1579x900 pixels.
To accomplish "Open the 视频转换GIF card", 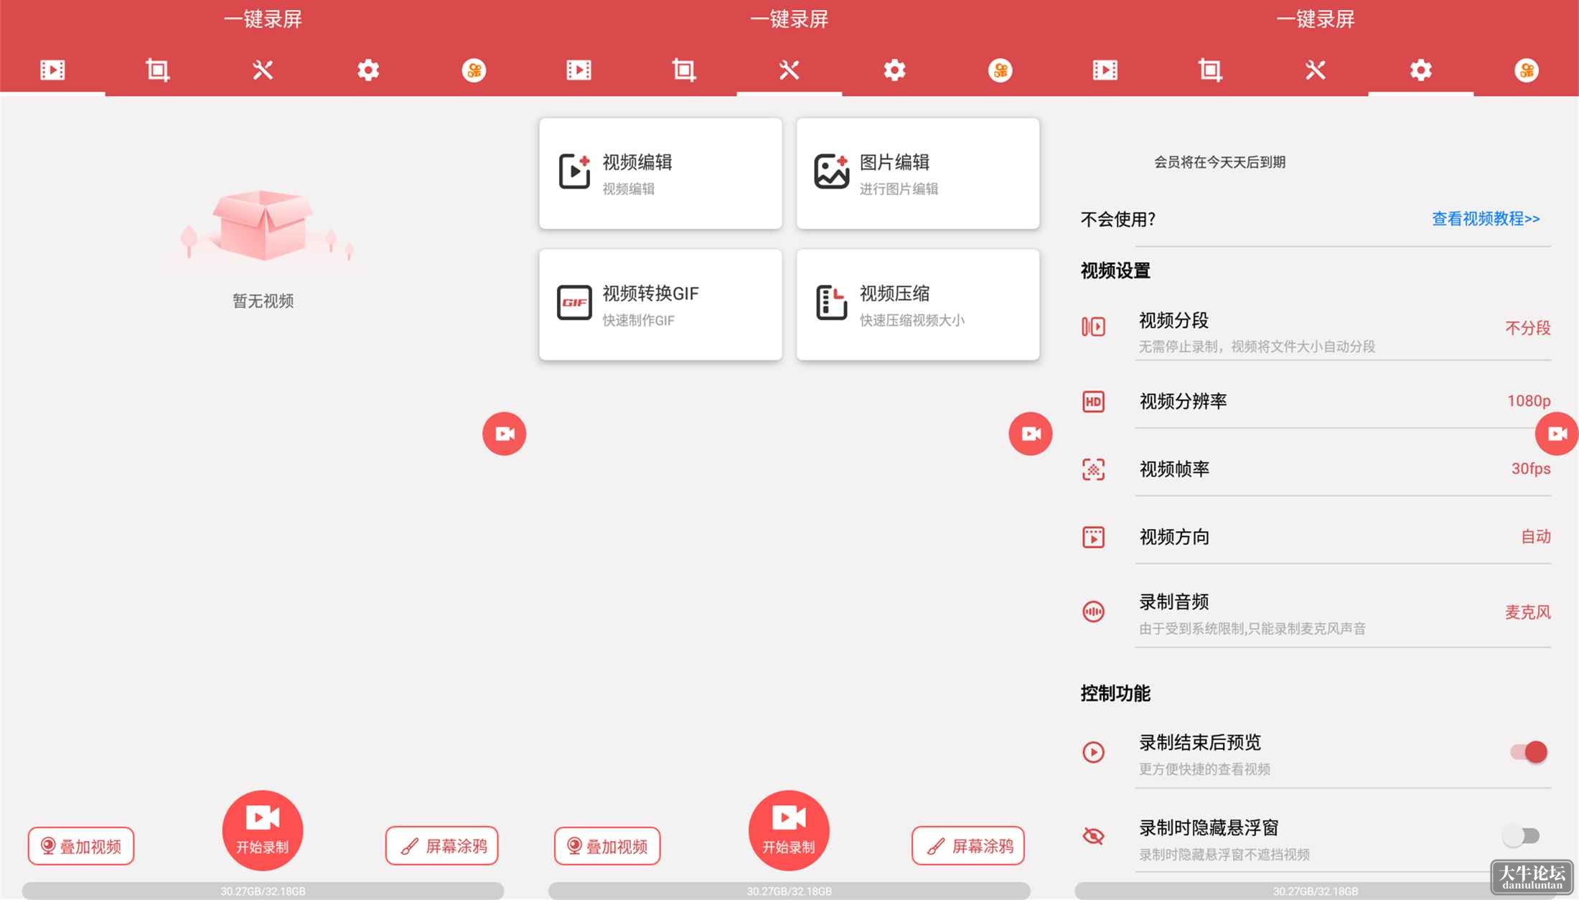I will [660, 305].
